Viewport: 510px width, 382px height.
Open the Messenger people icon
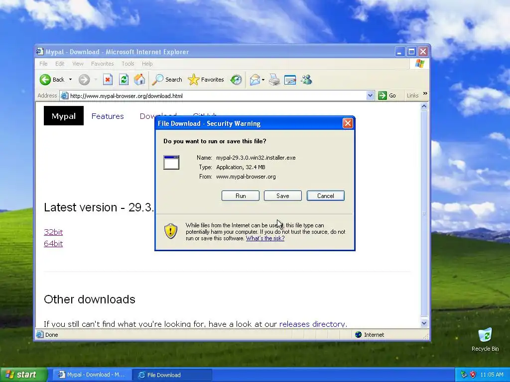[306, 80]
